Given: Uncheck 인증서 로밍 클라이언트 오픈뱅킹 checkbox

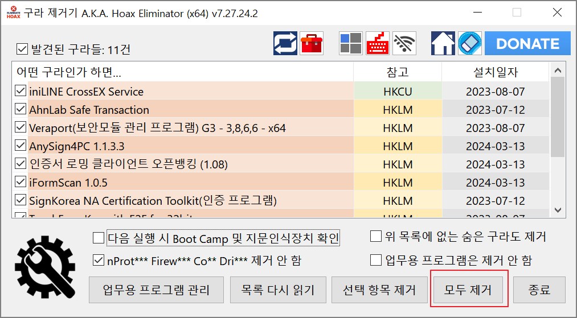Looking at the screenshot, I should [x=21, y=164].
